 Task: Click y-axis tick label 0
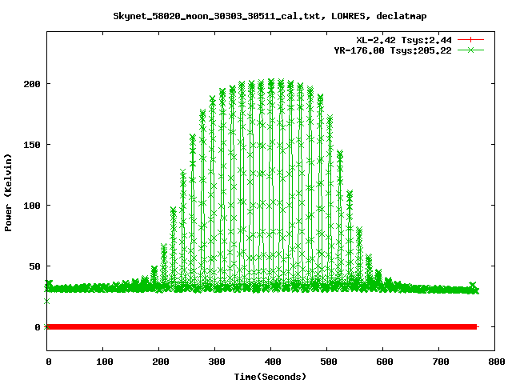(38, 327)
